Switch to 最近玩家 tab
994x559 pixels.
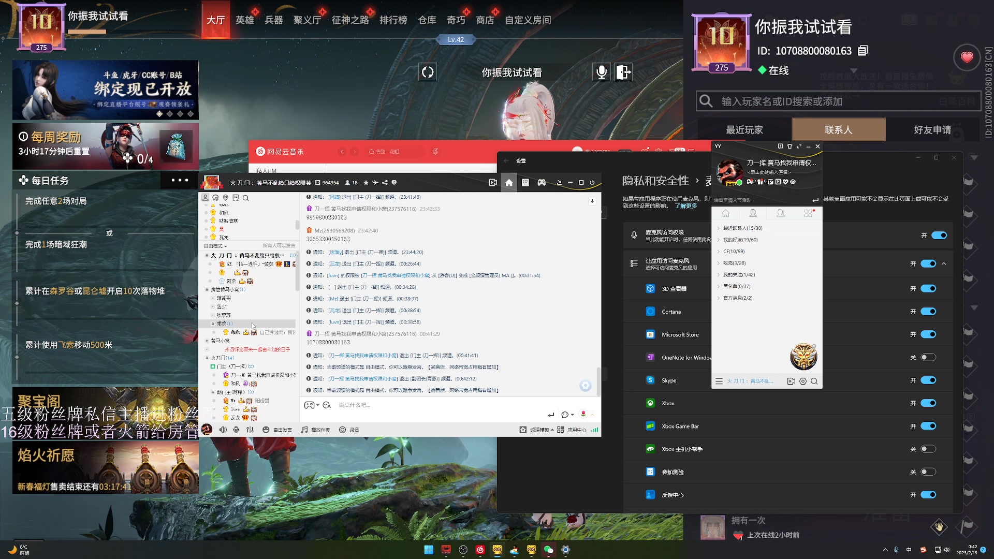(744, 130)
